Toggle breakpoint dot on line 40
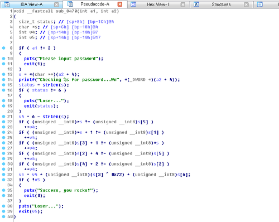Screen dimensions: 279x222 (x=3, y=216)
